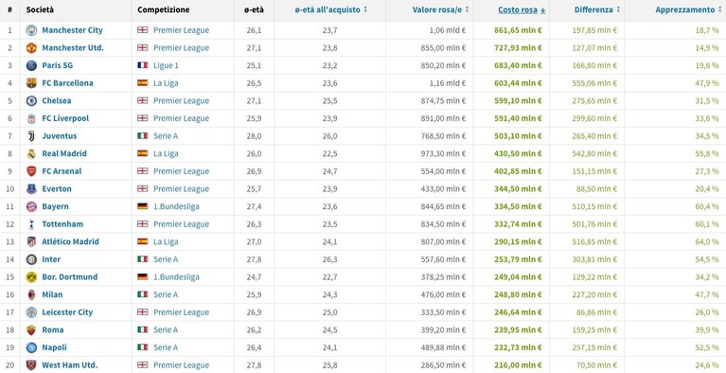Open 1.Bundesliga link in Bayern row
This screenshot has width=726, height=373.
pos(176,206)
